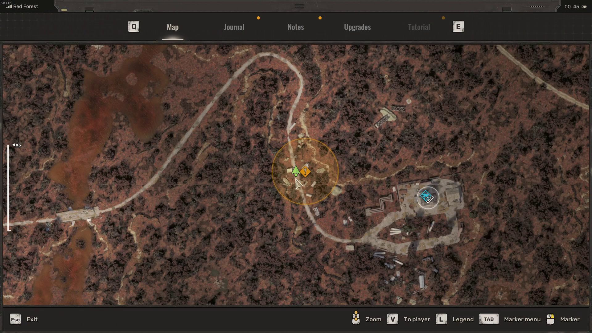Select the blue circled location marker
The height and width of the screenshot is (333, 592).
pos(428,197)
